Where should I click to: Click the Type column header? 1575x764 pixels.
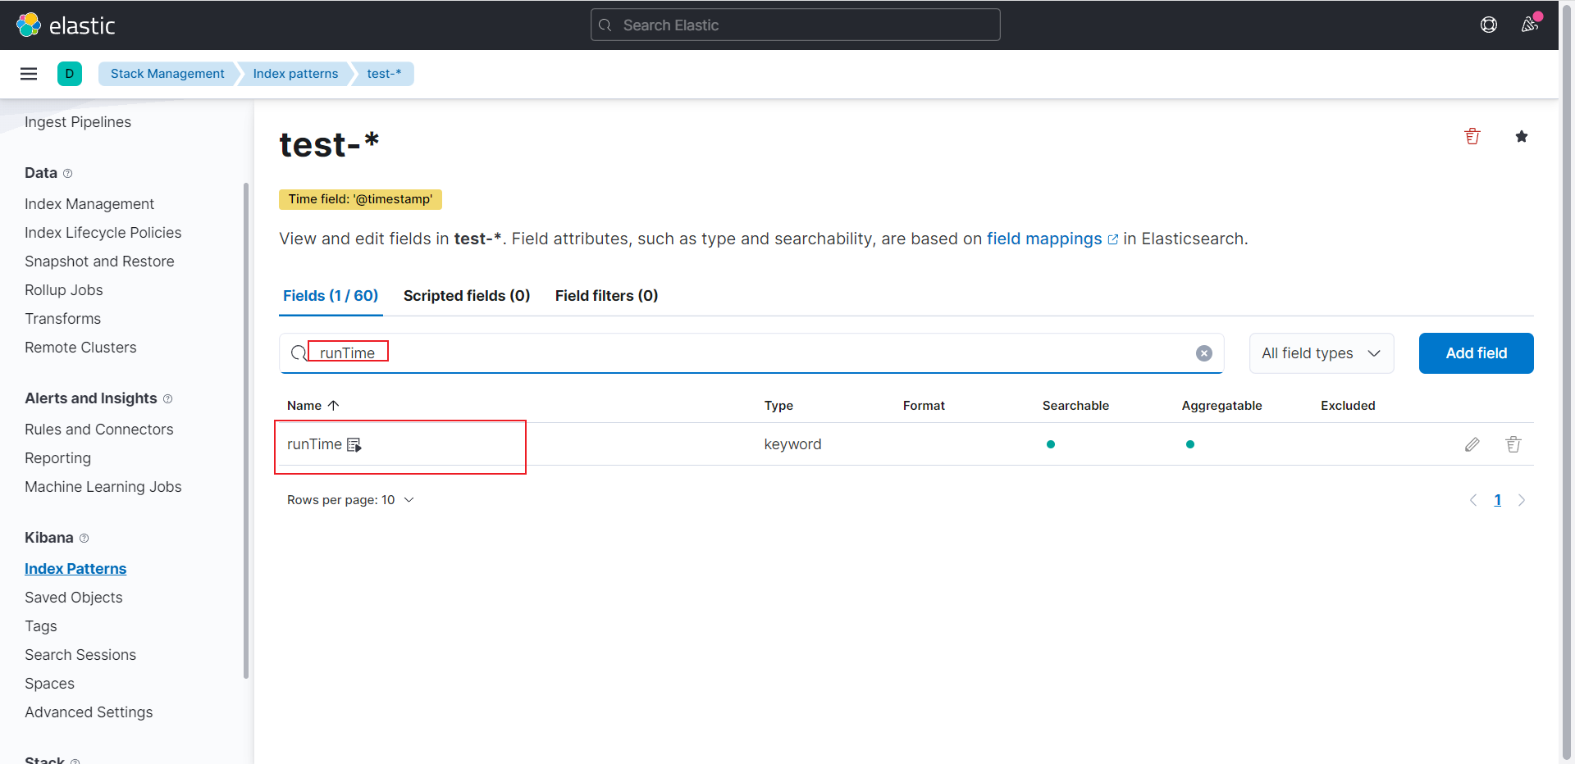(778, 406)
